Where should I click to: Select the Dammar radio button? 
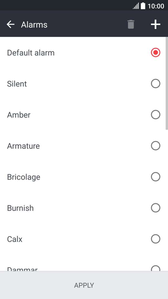[156, 269]
